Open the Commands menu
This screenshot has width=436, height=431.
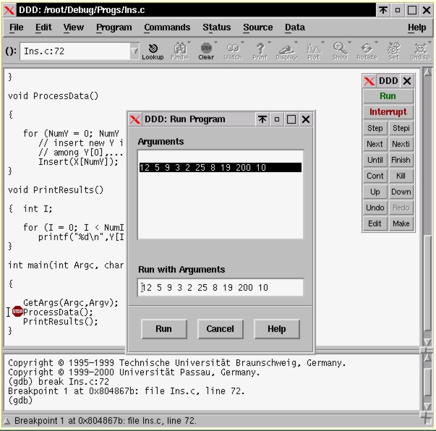167,27
